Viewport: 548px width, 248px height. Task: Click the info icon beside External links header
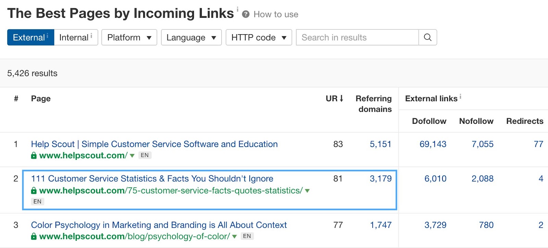[x=460, y=96]
